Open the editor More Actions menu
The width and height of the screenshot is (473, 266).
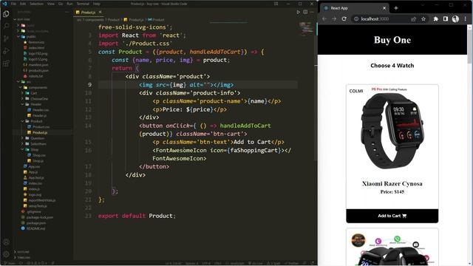312,12
